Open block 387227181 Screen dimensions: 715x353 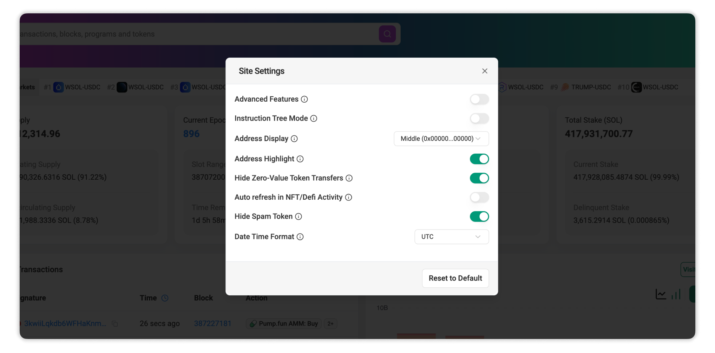click(x=212, y=323)
